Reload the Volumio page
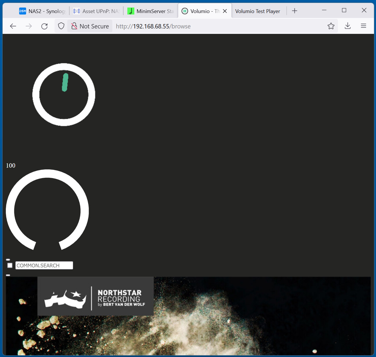This screenshot has width=376, height=357. (x=44, y=26)
